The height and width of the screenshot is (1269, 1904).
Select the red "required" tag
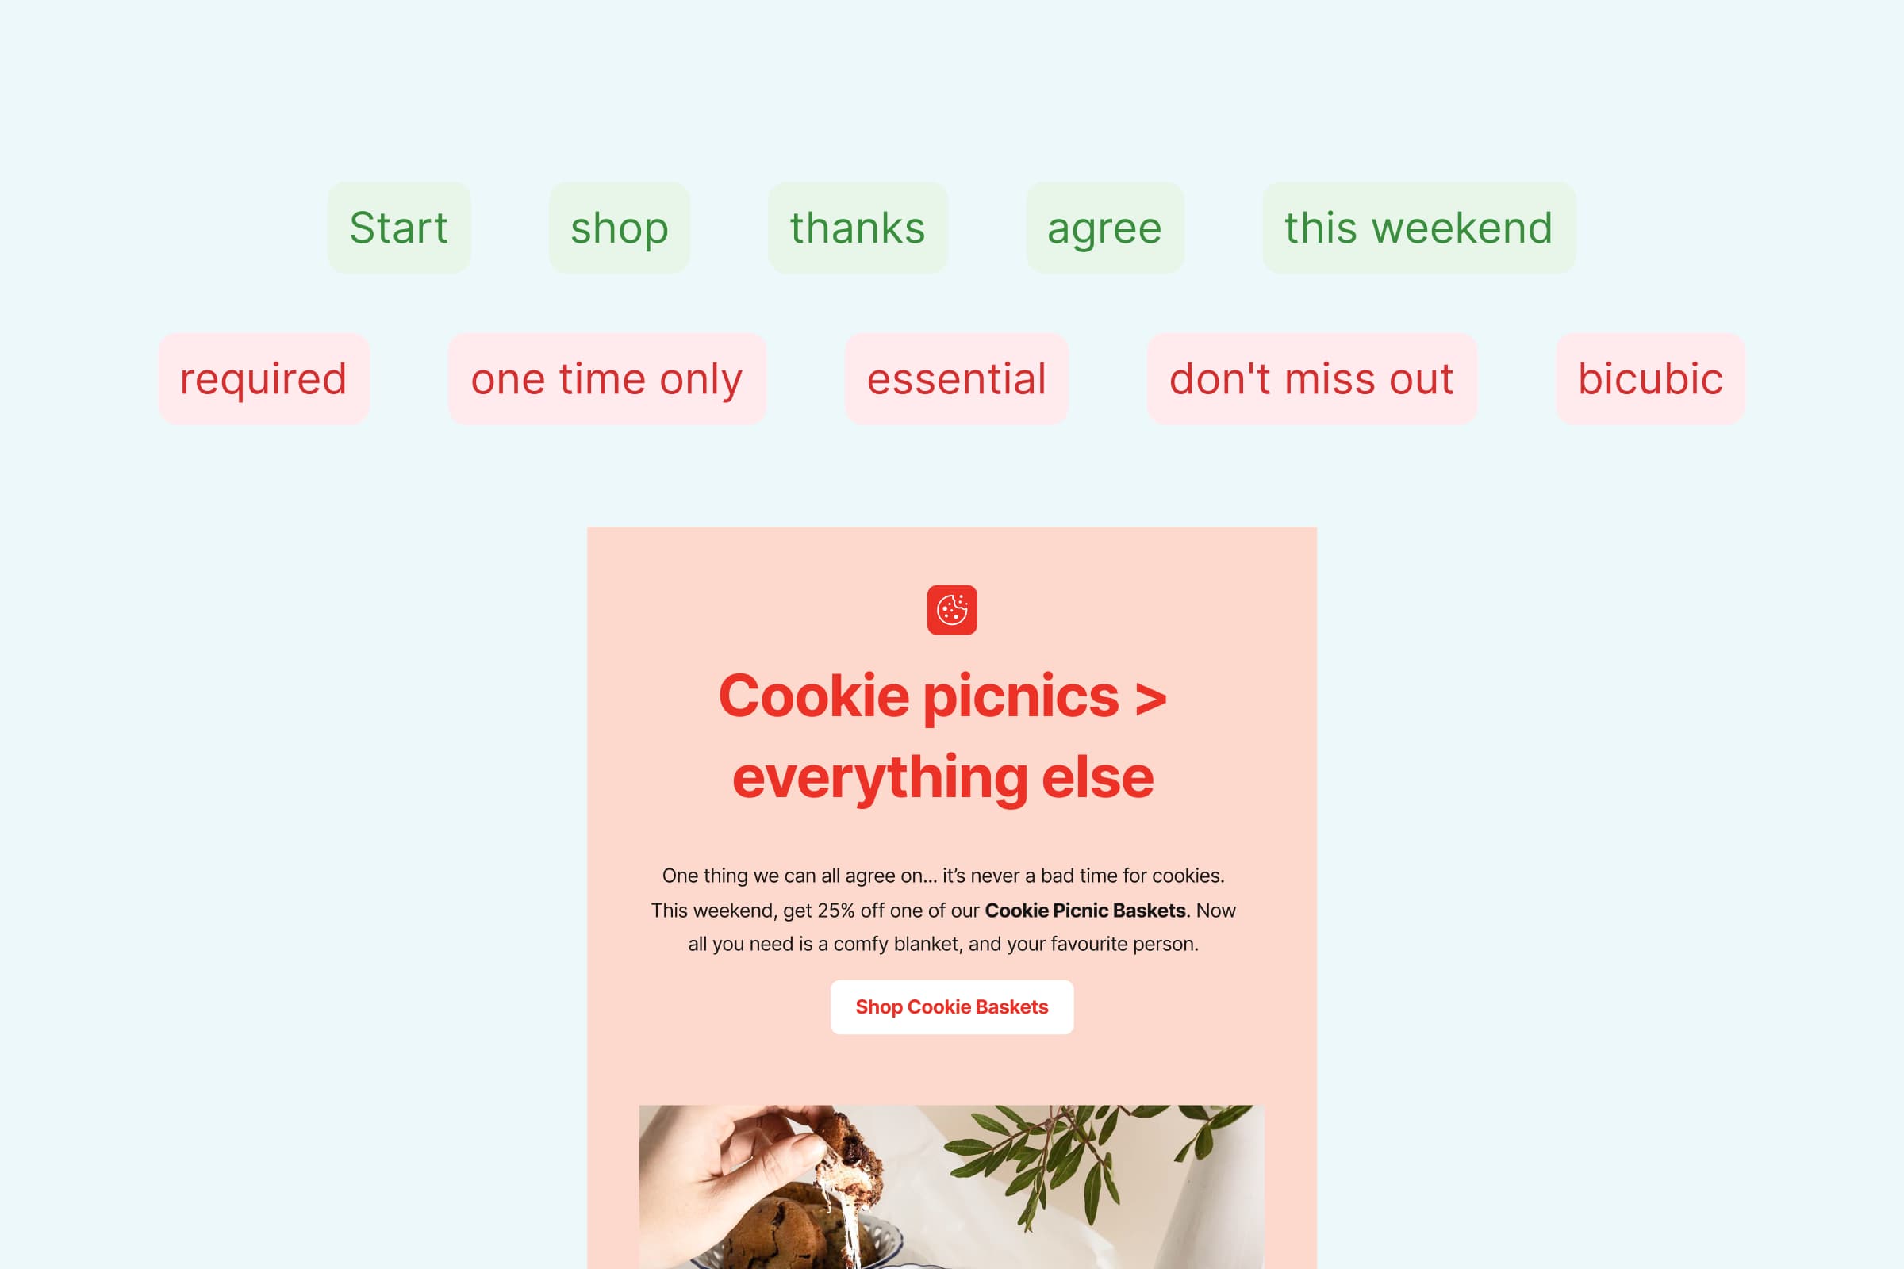click(263, 379)
